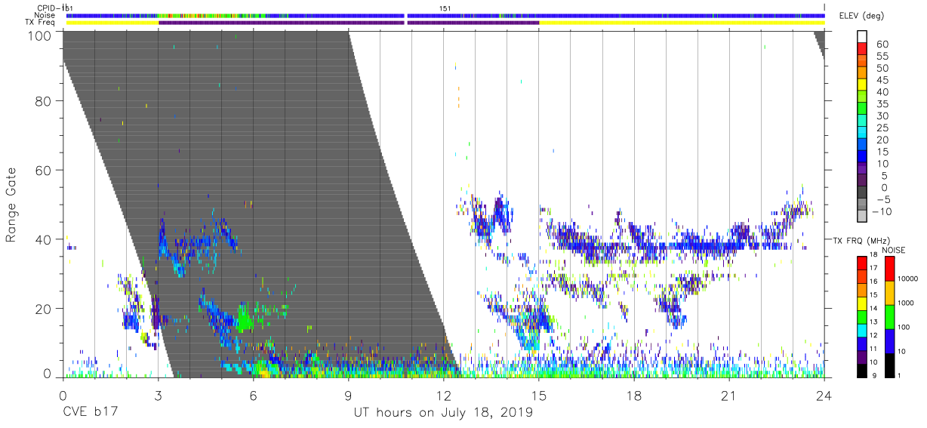This screenshot has height=428, width=927.
Task: Click the '100' range gate y-axis label
Action: tap(39, 35)
